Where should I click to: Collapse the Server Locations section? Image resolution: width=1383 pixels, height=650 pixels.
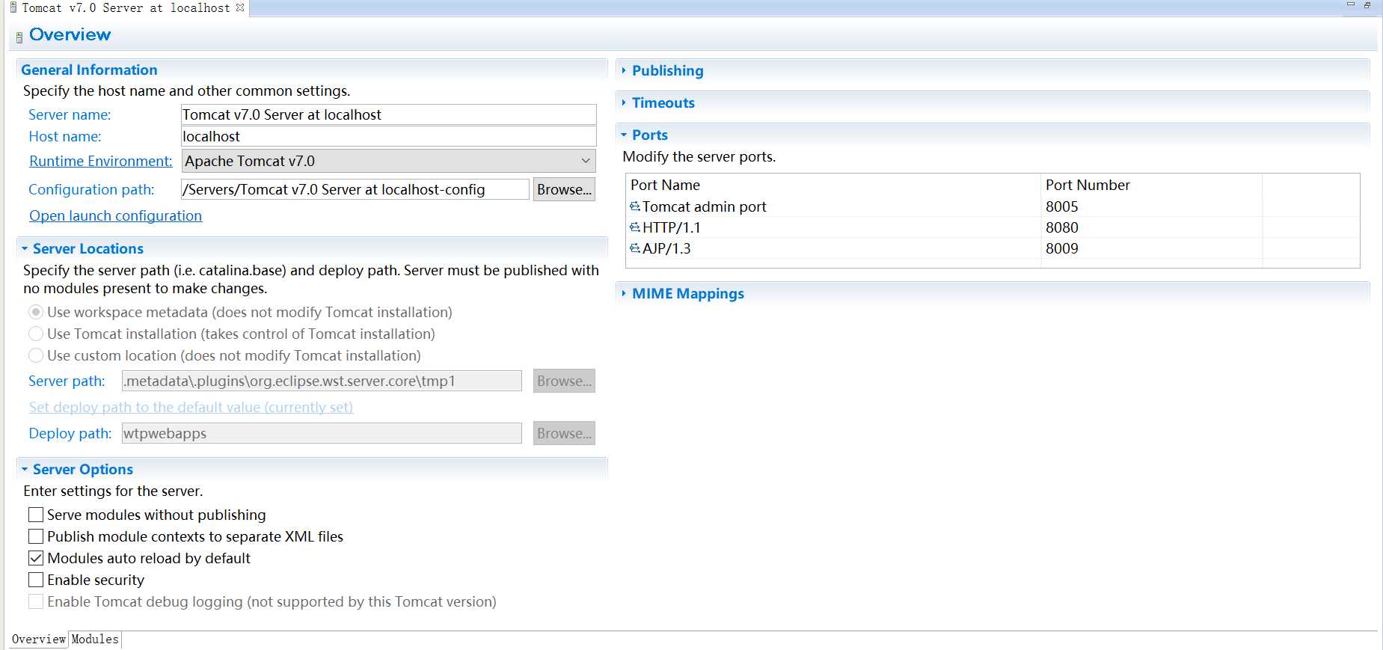pyautogui.click(x=25, y=248)
